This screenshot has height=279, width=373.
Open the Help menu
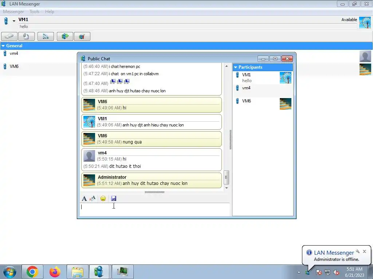point(50,11)
